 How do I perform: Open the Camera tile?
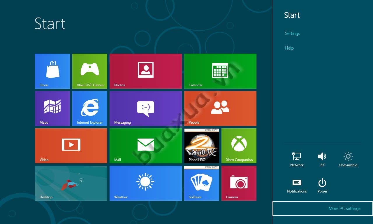point(239,183)
